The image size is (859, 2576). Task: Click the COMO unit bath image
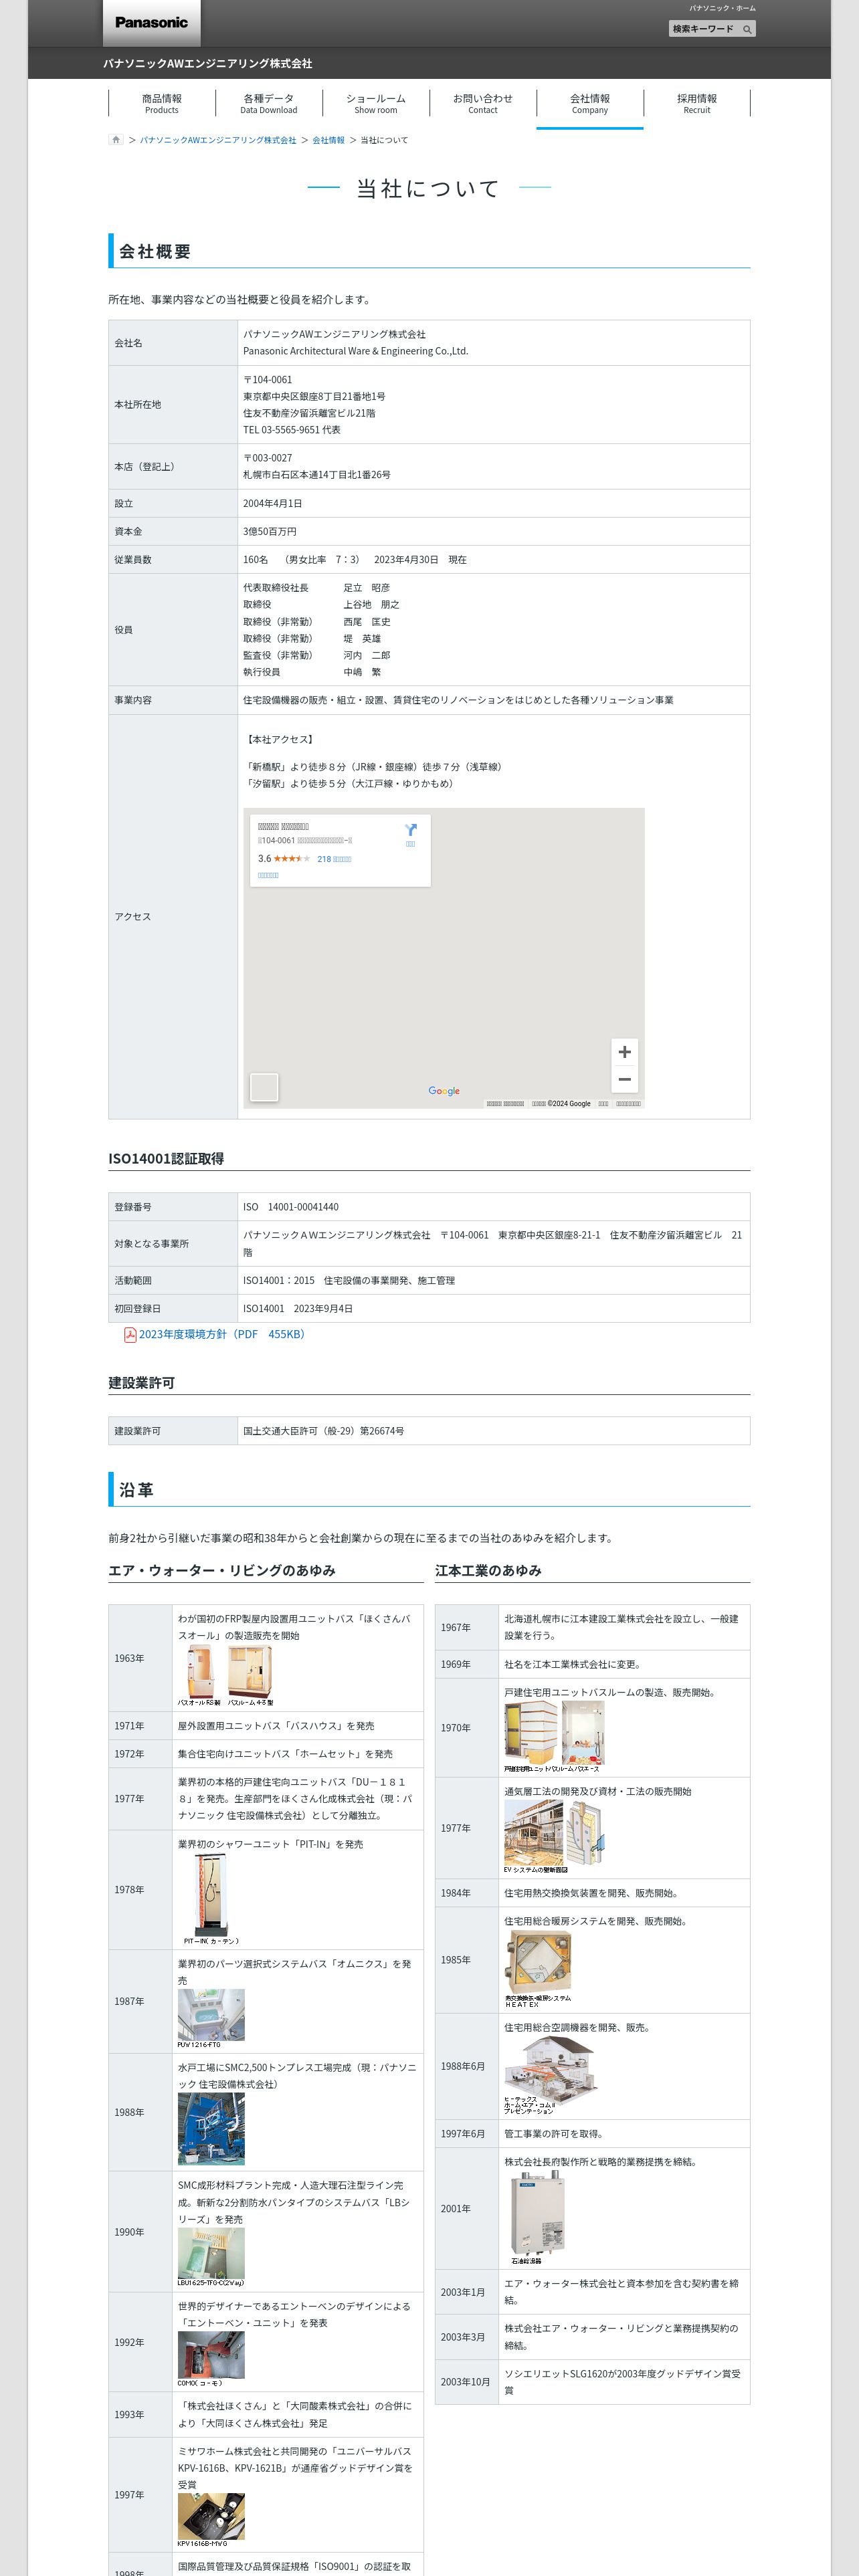[211, 2359]
